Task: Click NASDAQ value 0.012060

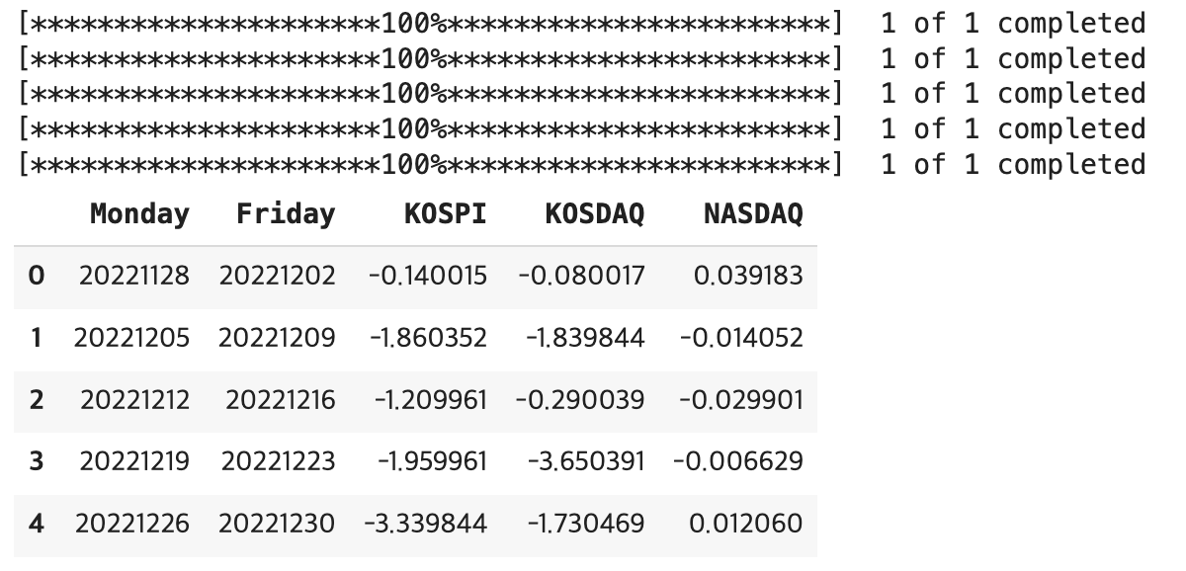Action: (746, 523)
